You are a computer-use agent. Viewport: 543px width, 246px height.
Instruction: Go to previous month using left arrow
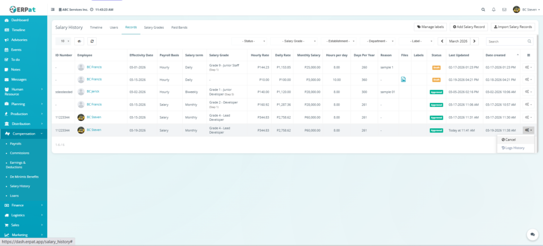pyautogui.click(x=441, y=41)
